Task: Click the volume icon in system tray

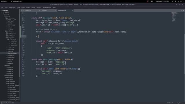Action: pyautogui.click(x=175, y=1)
